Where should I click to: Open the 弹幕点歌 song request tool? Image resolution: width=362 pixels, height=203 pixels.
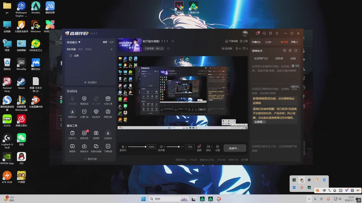click(x=108, y=114)
